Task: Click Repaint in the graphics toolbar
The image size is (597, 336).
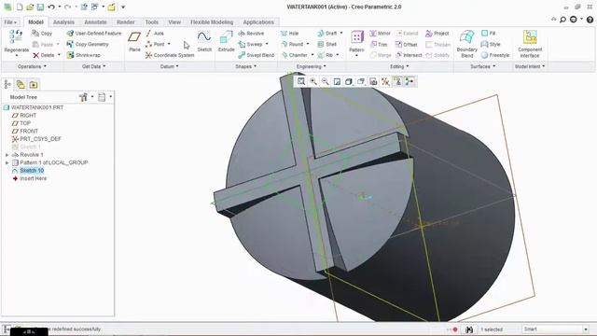Action: tap(337, 81)
